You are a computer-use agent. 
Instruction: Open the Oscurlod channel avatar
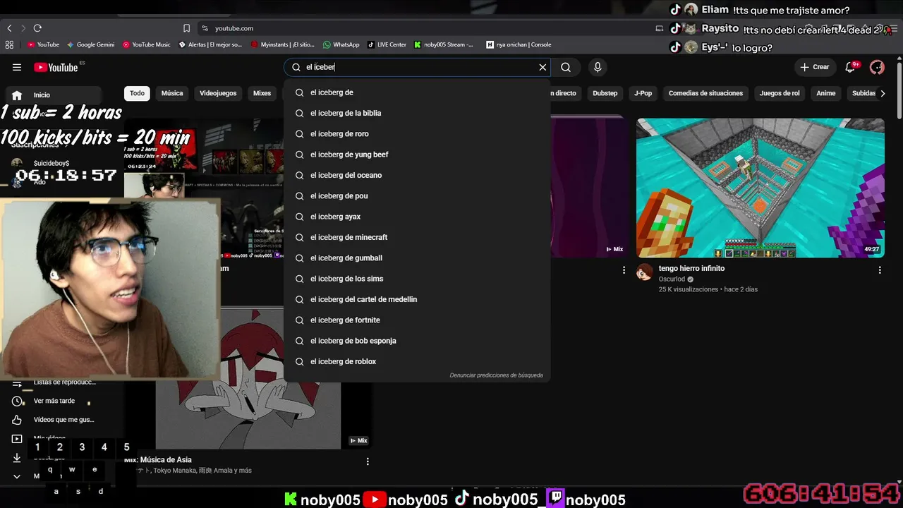[x=645, y=272]
